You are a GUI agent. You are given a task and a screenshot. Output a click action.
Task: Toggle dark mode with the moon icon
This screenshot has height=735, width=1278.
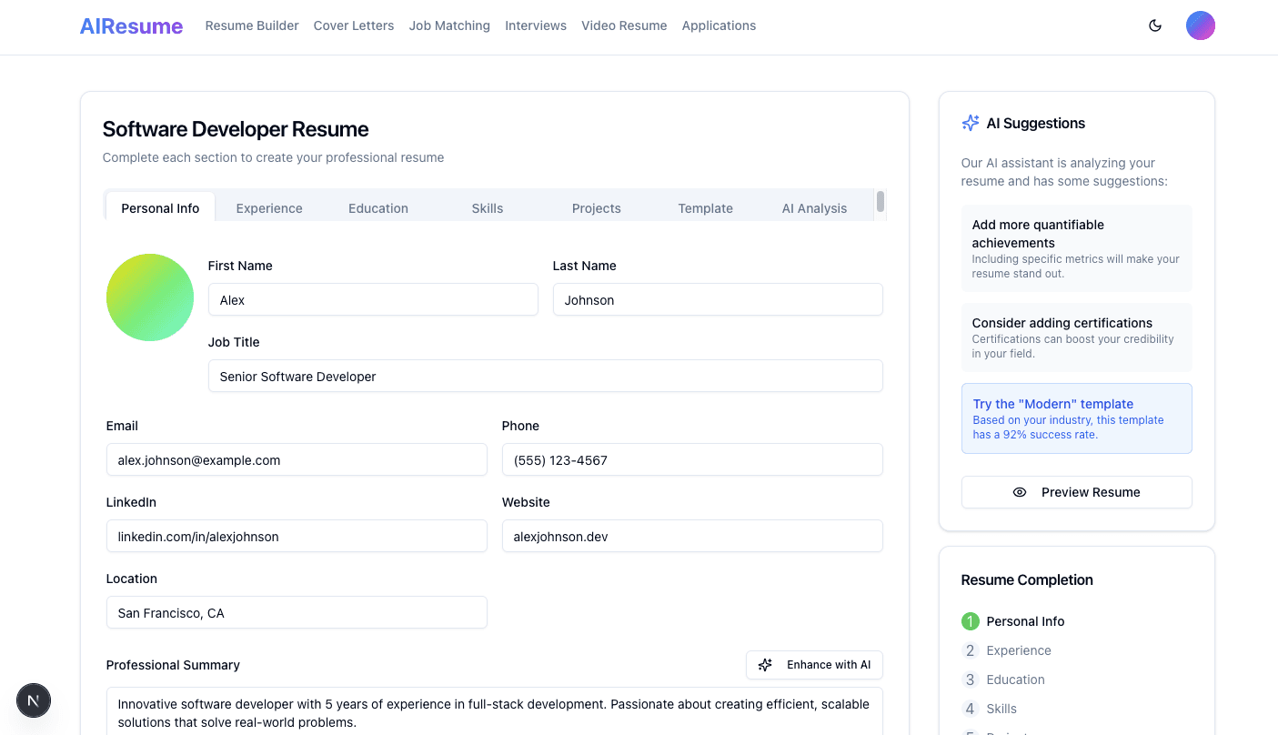click(x=1154, y=25)
